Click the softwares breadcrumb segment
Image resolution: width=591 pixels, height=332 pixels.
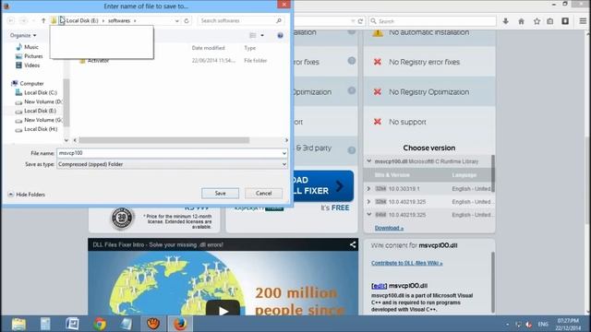pyautogui.click(x=119, y=20)
